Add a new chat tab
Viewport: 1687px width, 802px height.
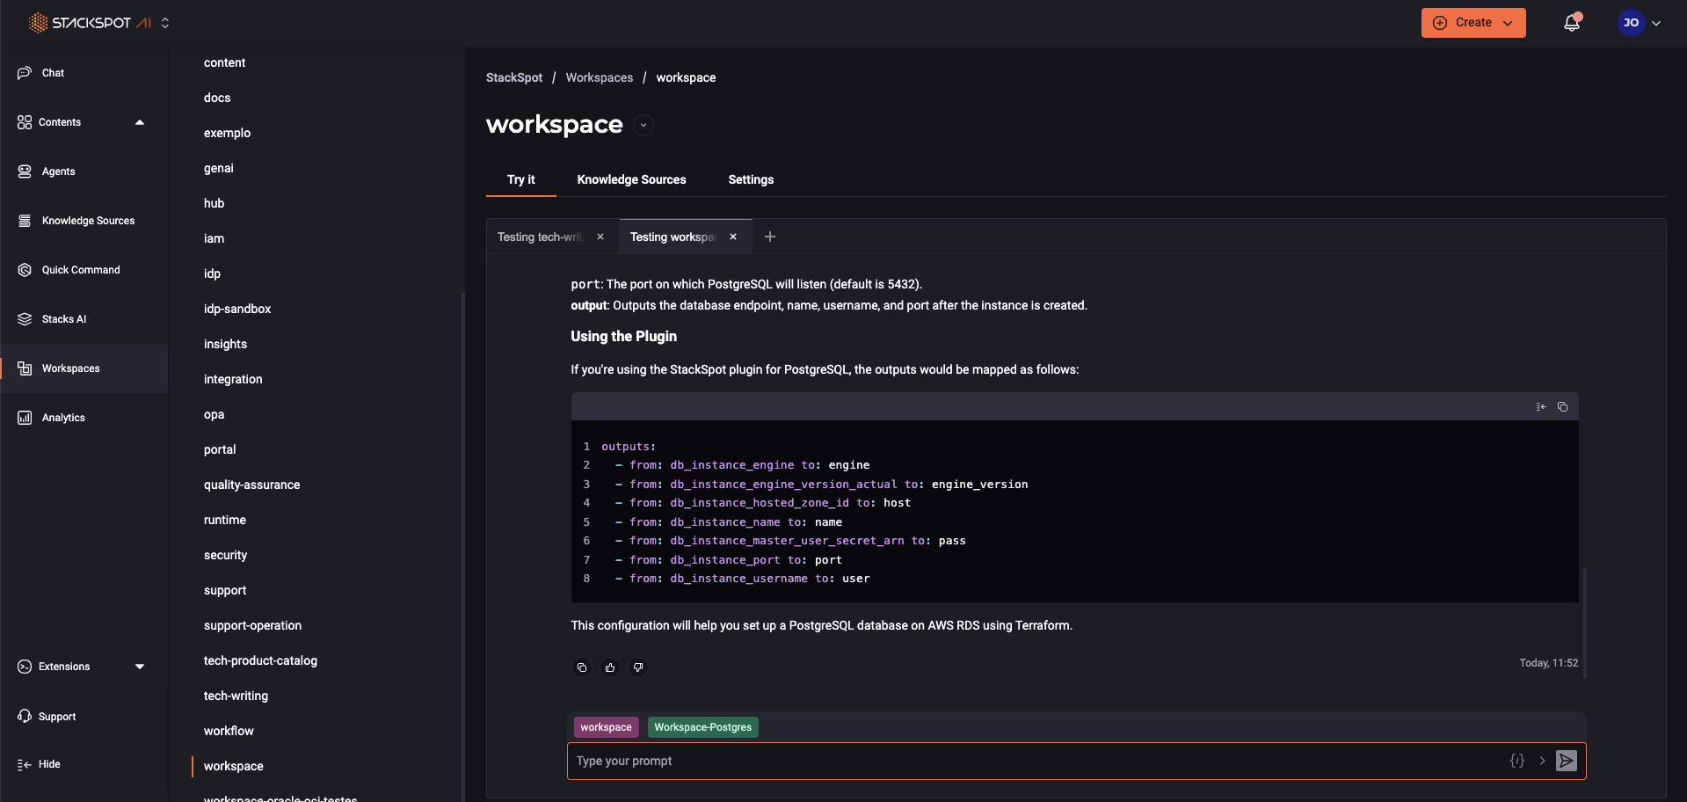coord(770,237)
